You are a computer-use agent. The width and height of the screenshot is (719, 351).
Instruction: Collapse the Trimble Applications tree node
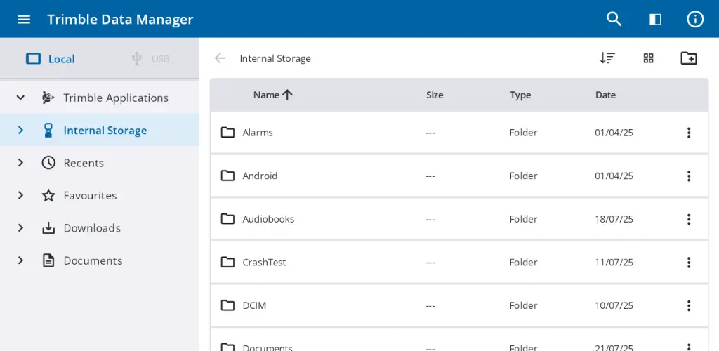click(x=20, y=98)
